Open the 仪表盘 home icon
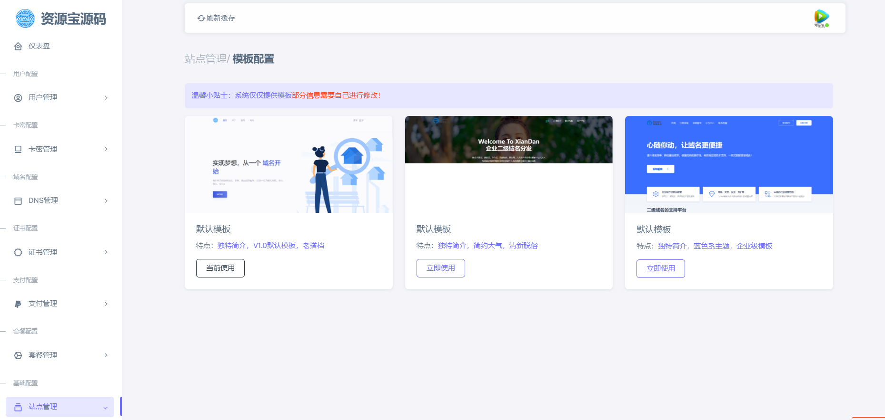This screenshot has height=420, width=885. 18,46
